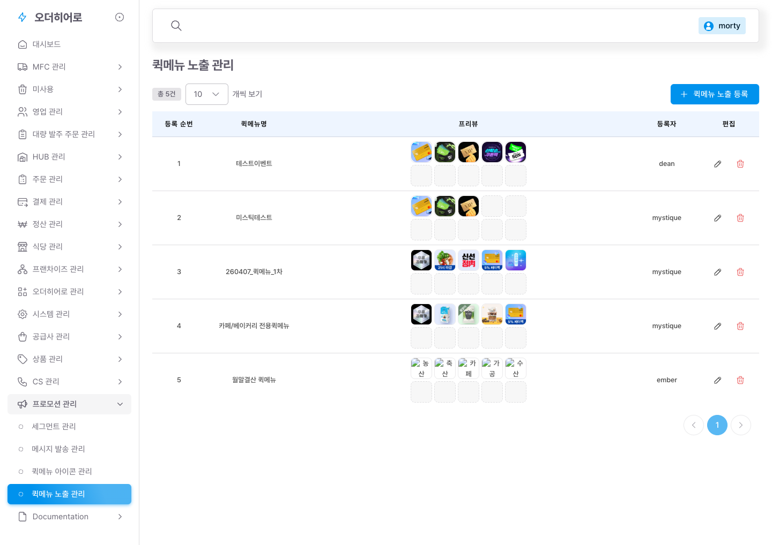Click the 시스템 관리 gear icon
The image size is (772, 545).
click(x=23, y=314)
